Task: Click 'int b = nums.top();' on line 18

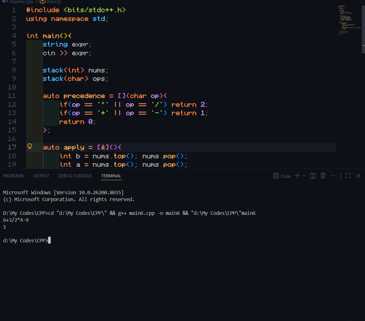Action: [98, 156]
